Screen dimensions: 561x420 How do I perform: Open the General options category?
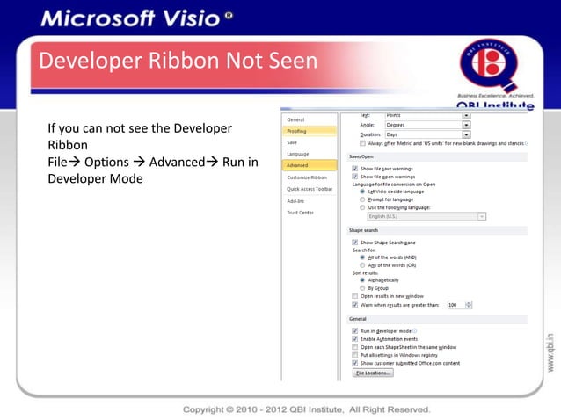(x=295, y=119)
